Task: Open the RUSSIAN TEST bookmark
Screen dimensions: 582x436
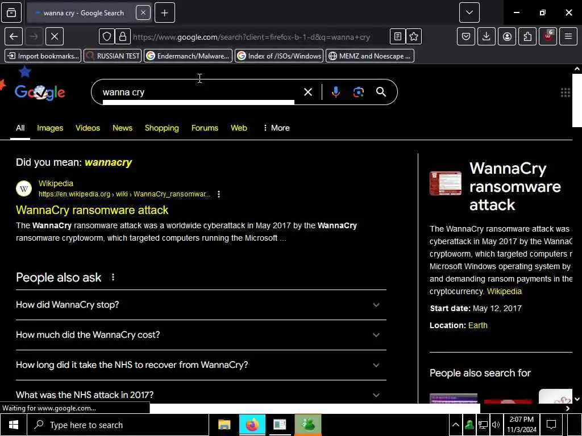Action: pos(113,56)
